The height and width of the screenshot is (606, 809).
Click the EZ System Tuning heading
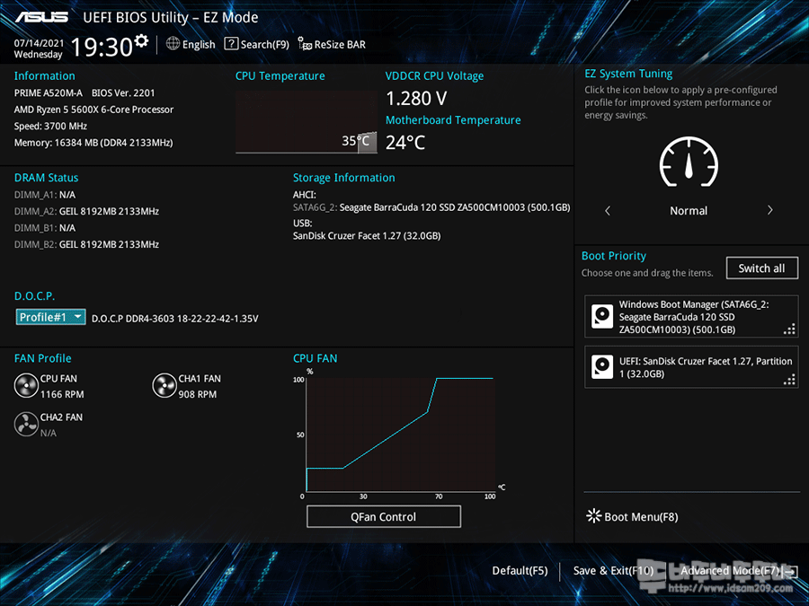(628, 74)
